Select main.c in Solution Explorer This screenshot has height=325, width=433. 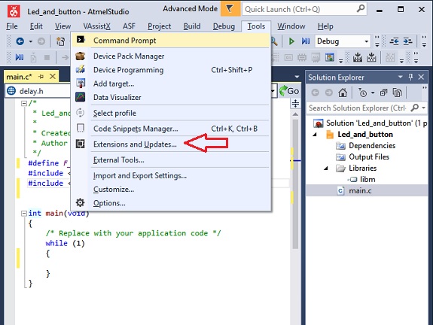coord(360,190)
